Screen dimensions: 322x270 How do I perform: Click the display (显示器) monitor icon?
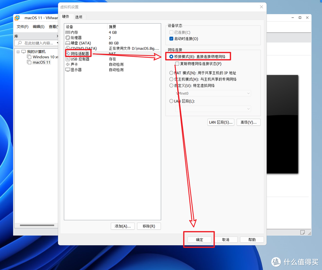click(x=68, y=70)
